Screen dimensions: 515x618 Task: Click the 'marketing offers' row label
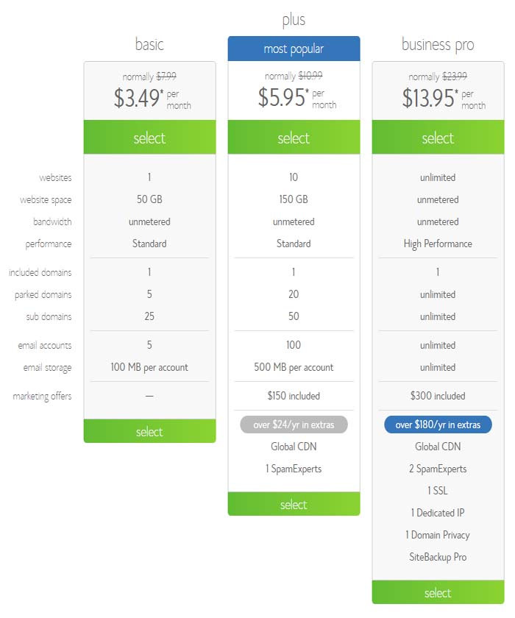click(42, 396)
